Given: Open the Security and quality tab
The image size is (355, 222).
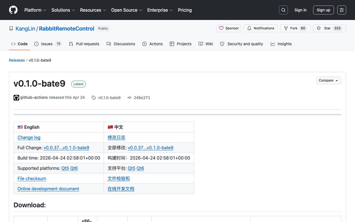Looking at the screenshot, I should [x=242, y=44].
